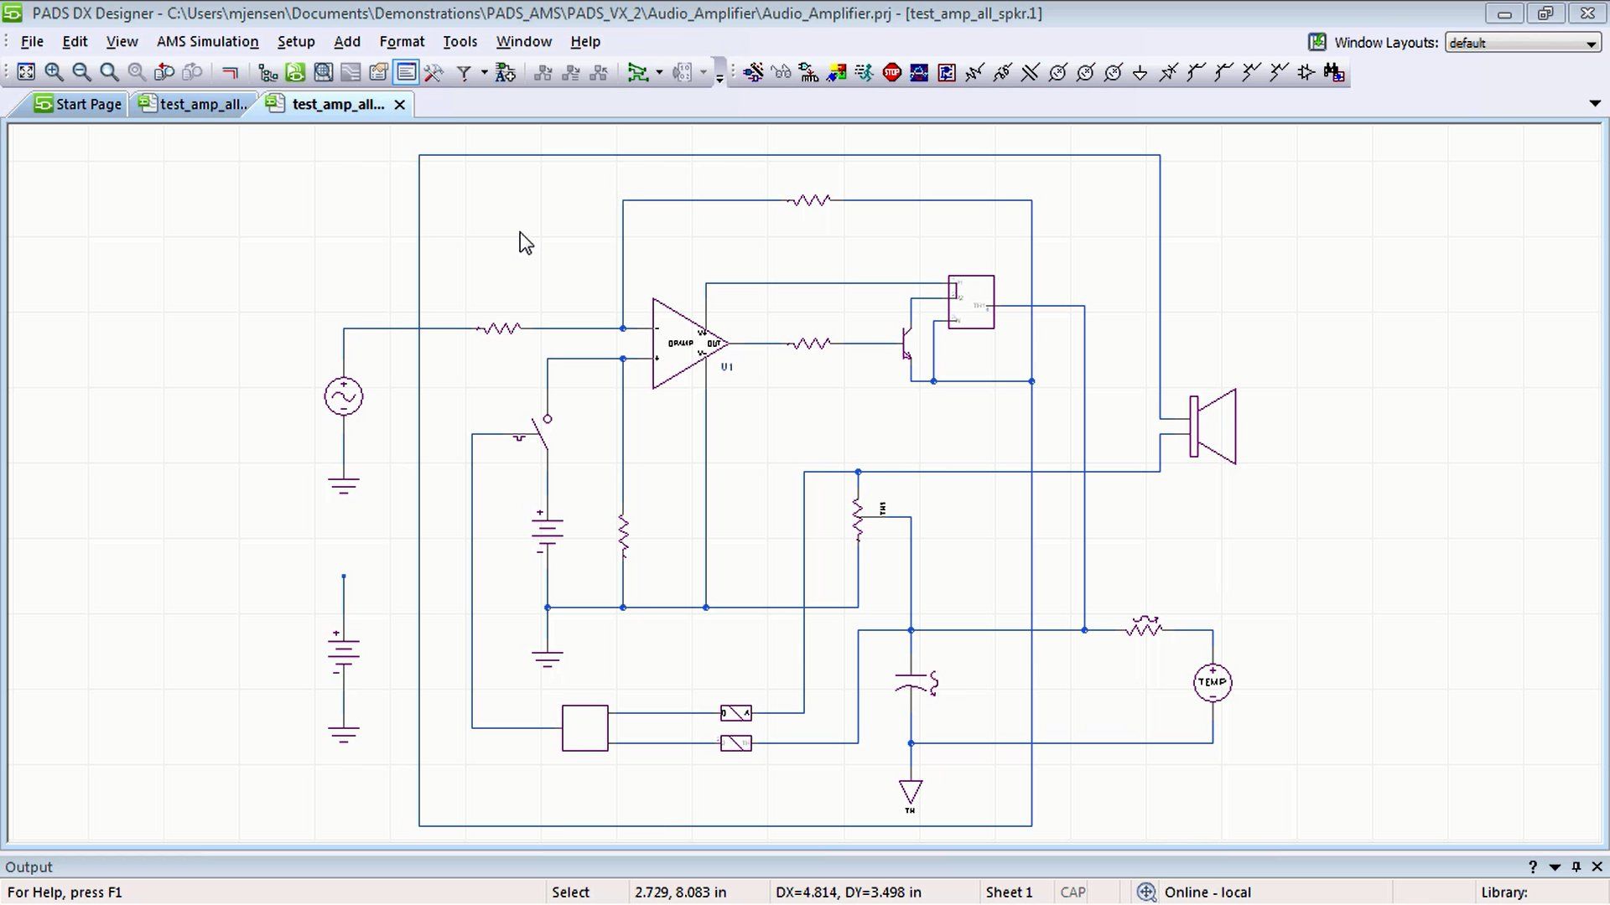Image resolution: width=1610 pixels, height=905 pixels.
Task: Expand the filter funnel dropdown arrow
Action: coord(484,73)
